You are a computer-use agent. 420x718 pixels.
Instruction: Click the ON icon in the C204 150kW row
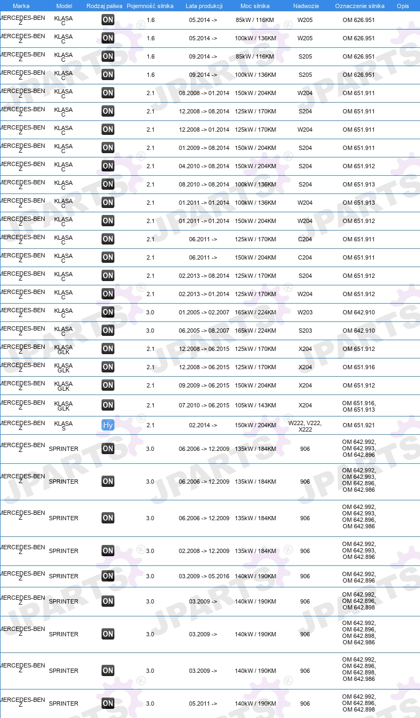tap(108, 257)
